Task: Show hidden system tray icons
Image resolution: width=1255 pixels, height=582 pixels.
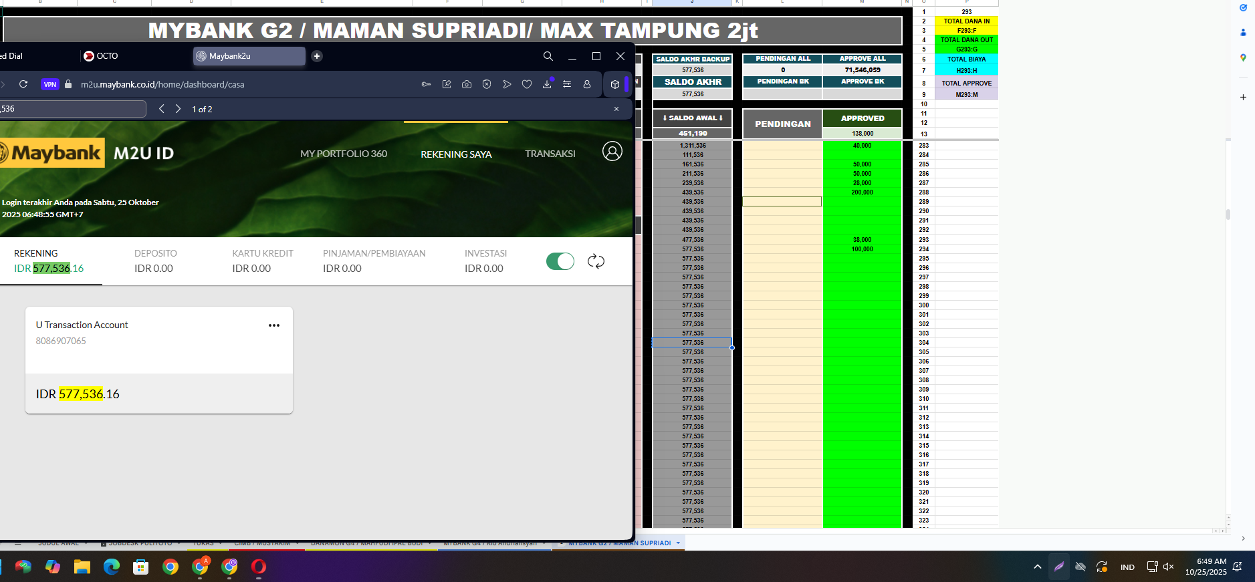Action: tap(1038, 567)
